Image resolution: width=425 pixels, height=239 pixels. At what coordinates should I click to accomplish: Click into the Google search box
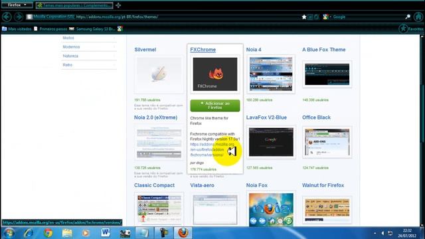[x=368, y=17]
